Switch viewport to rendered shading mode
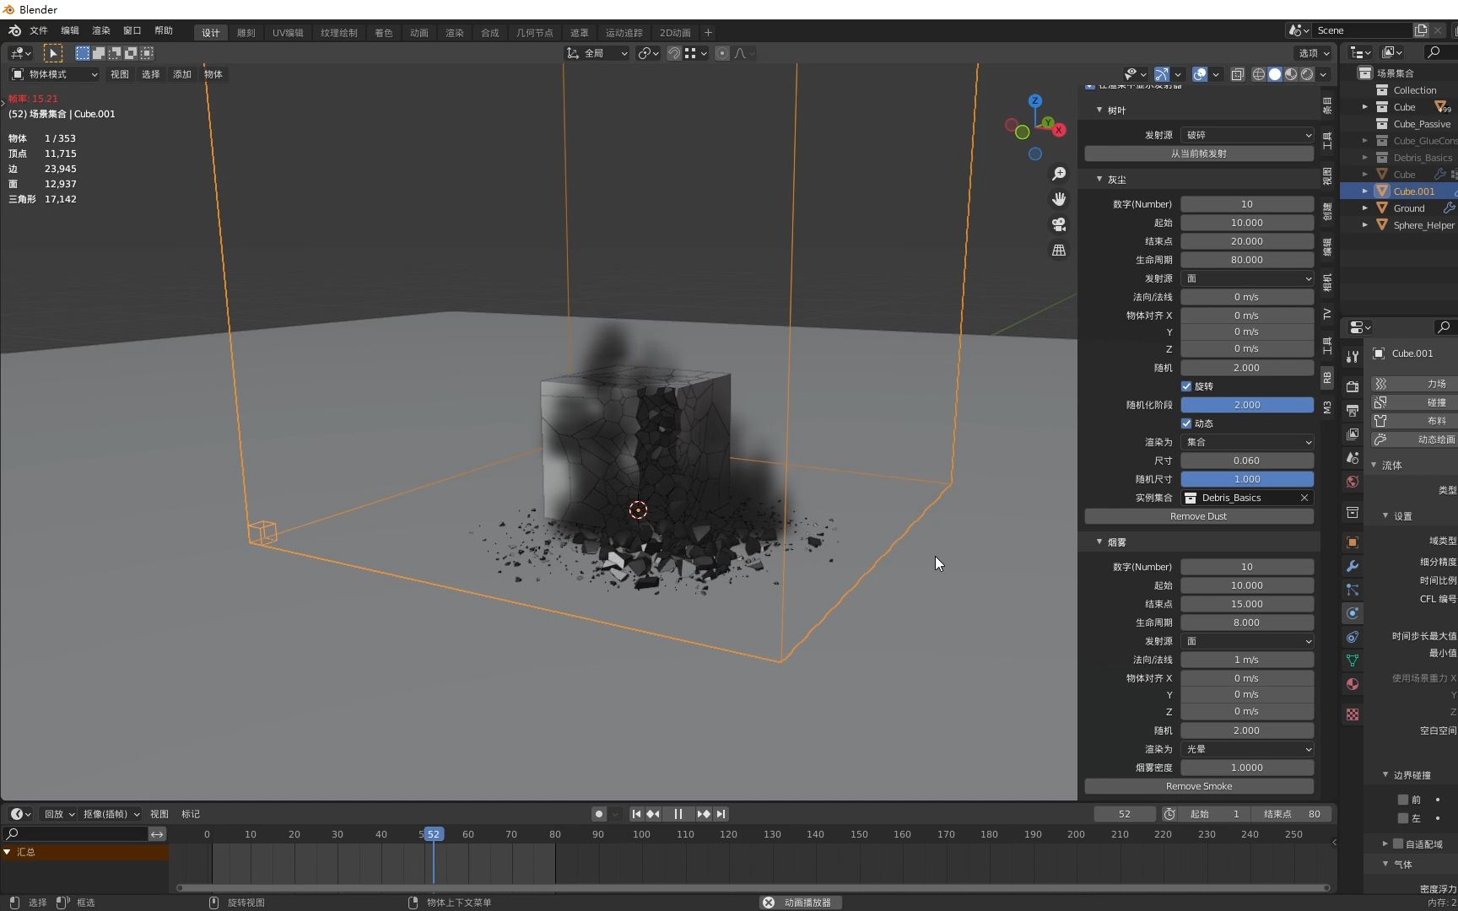The height and width of the screenshot is (911, 1458). coord(1306,74)
